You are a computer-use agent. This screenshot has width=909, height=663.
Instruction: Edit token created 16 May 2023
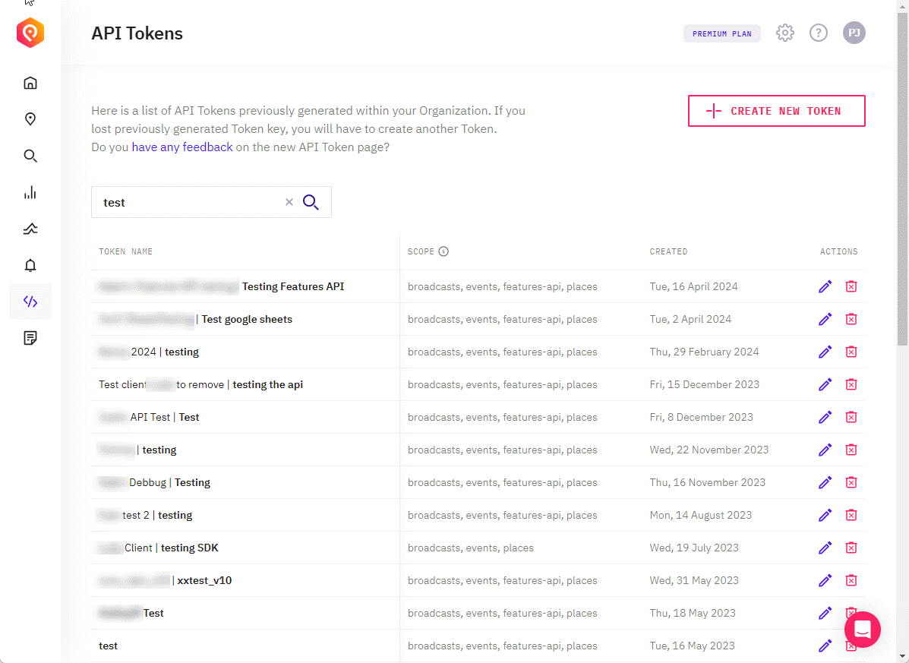click(x=825, y=646)
